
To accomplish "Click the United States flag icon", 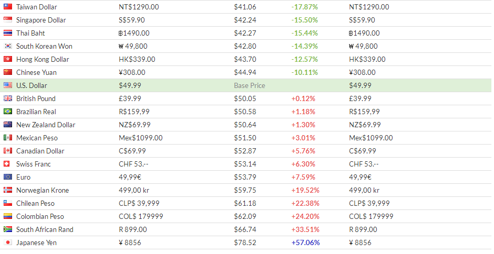I will (8, 85).
